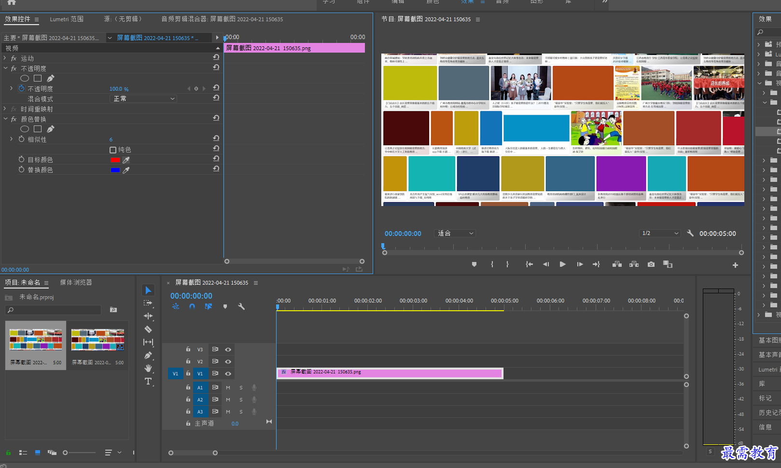Toggle Opacity animation stopwatch
This screenshot has width=781, height=468.
(x=21, y=88)
